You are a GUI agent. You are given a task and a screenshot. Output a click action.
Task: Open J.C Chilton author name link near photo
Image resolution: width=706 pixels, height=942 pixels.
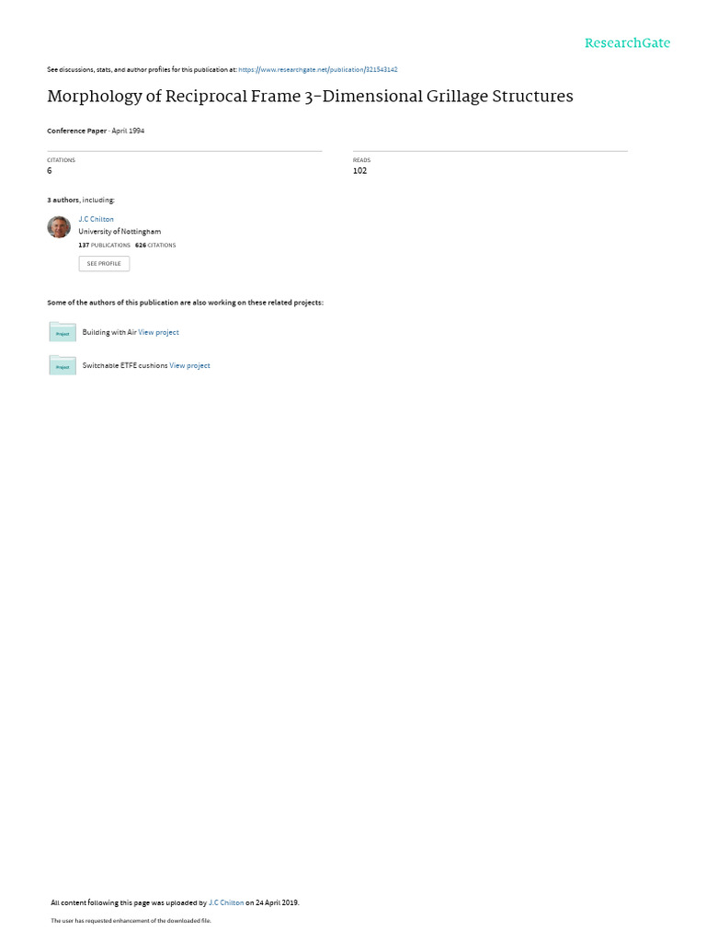[x=96, y=219]
